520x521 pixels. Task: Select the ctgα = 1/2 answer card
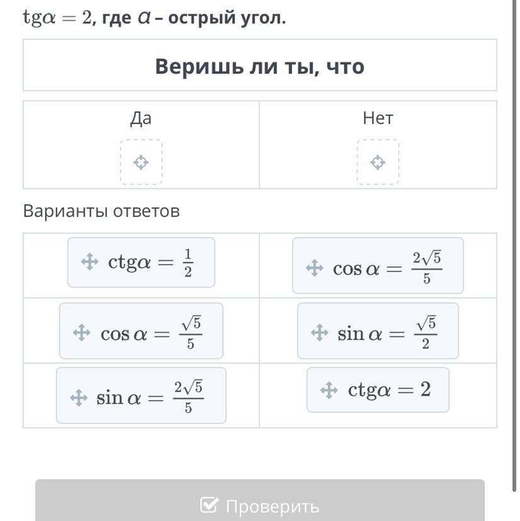[151, 262]
